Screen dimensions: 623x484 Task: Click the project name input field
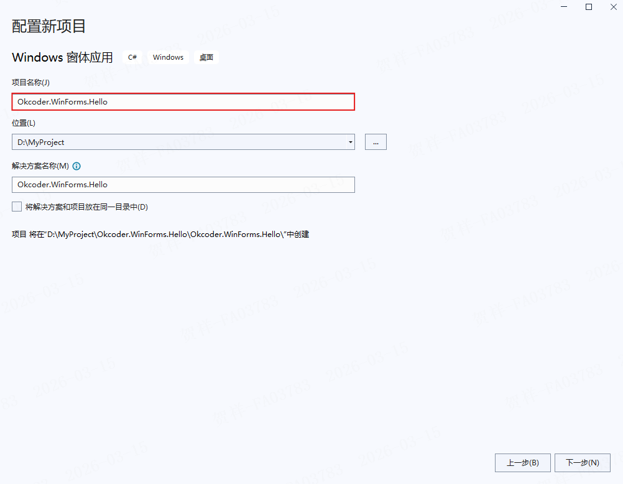tap(183, 102)
